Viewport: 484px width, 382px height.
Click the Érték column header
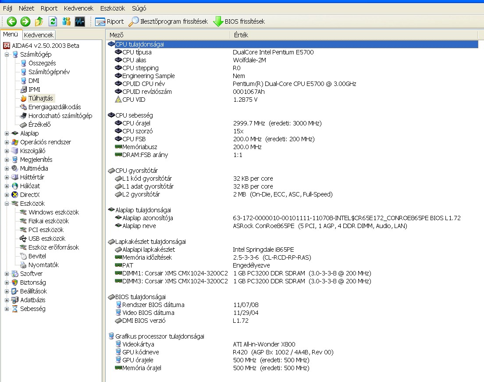[355, 35]
